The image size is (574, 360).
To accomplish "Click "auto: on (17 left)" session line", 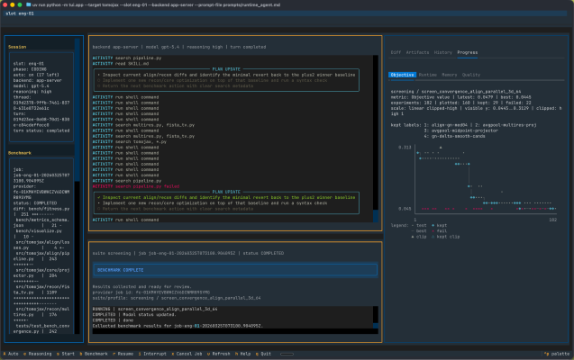I will [36, 75].
